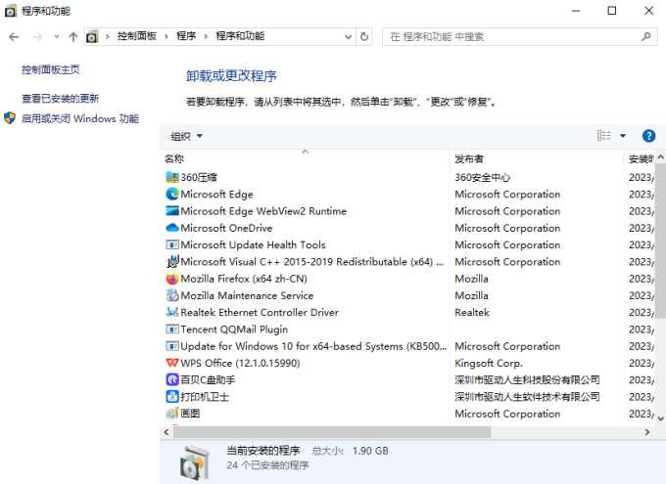Click the 360安全中心 publisher cell

coord(482,177)
